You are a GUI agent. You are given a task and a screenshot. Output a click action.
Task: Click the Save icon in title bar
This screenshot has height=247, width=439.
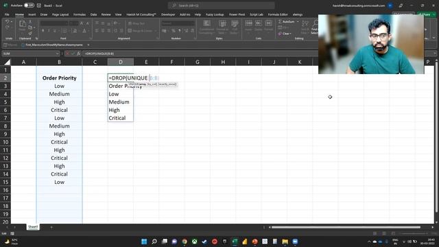click(39, 5)
